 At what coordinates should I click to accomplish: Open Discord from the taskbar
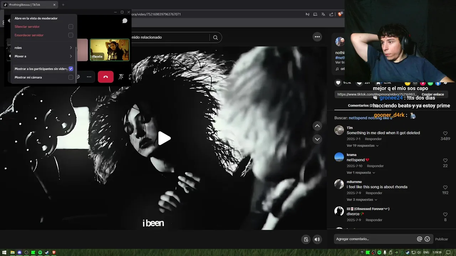point(20,252)
